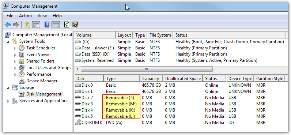Image resolution: width=291 pixels, height=135 pixels.
Task: Click the drive icon next to (C:)
Action: point(78,42)
